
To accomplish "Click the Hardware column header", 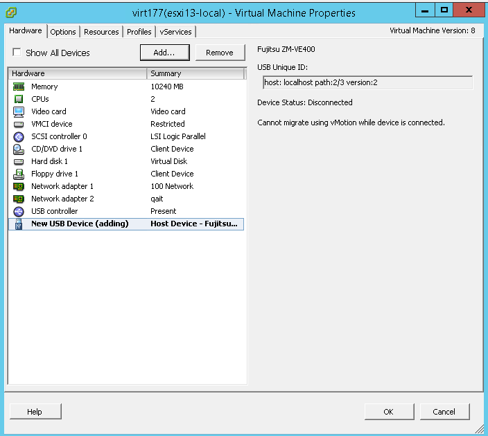I will (77, 73).
